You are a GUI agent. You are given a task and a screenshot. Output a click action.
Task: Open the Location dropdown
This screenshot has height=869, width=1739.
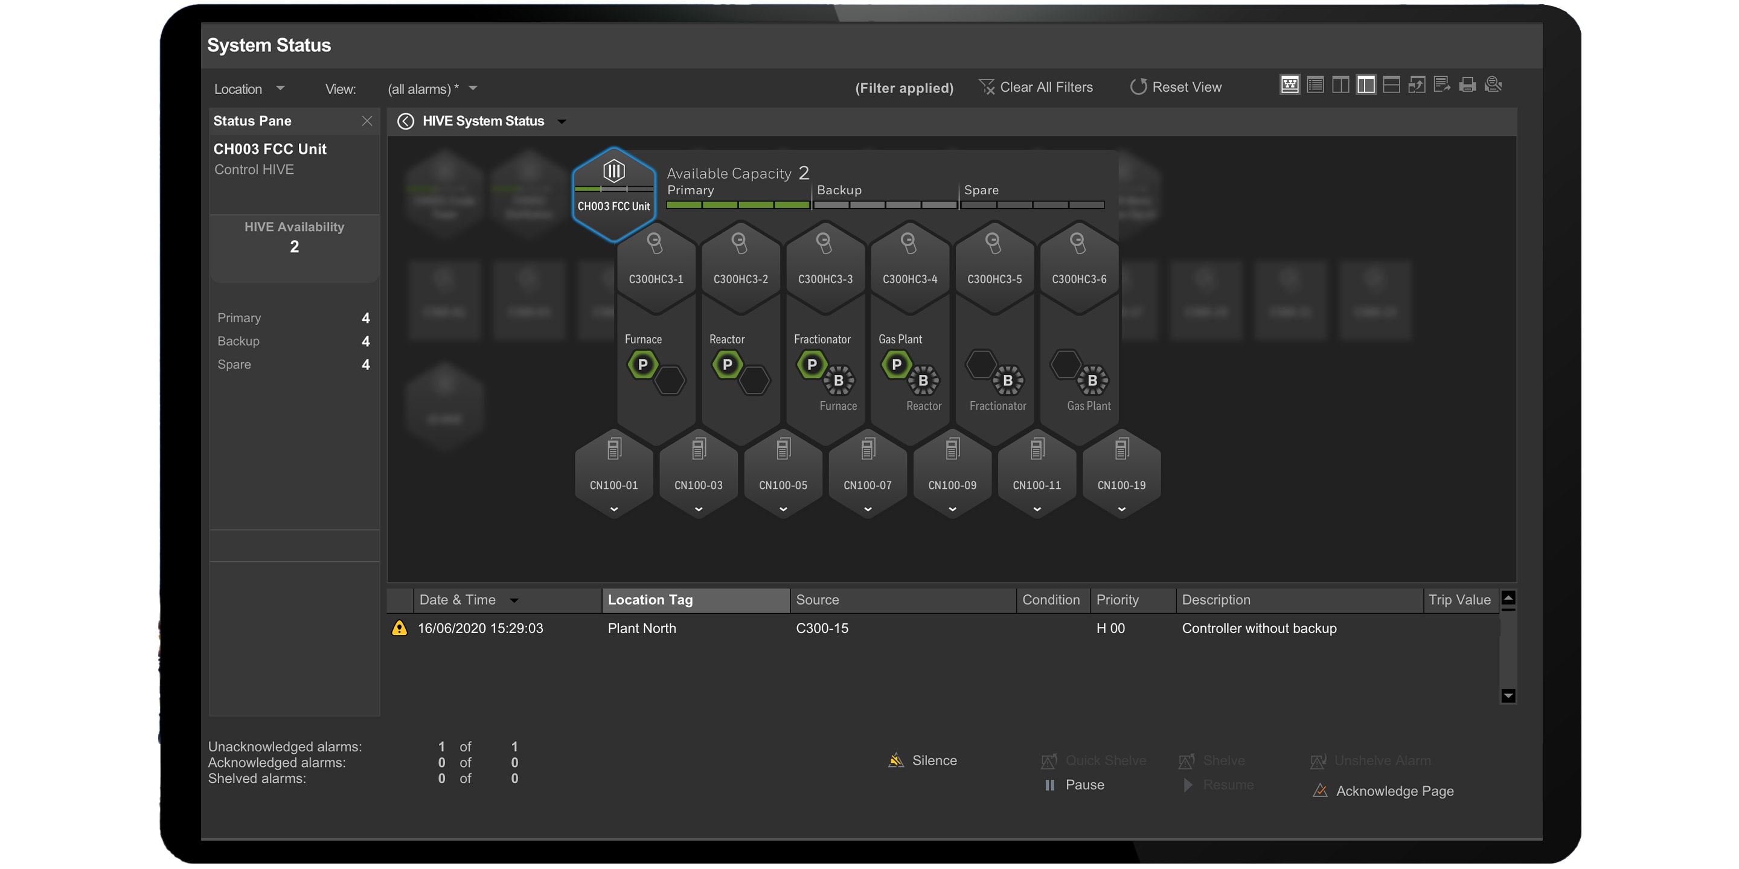[x=249, y=88]
